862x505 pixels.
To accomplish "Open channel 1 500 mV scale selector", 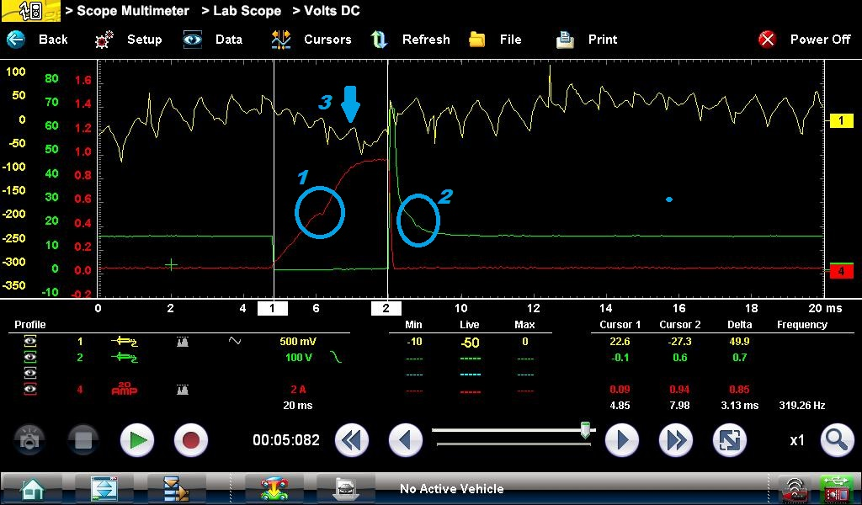I will [x=300, y=342].
